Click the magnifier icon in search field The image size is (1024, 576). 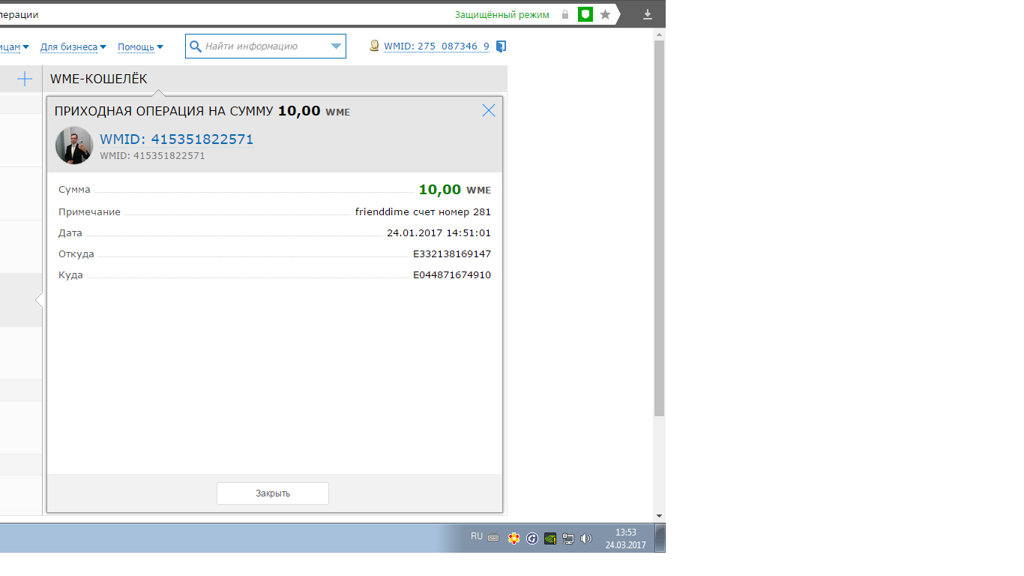[x=196, y=46]
